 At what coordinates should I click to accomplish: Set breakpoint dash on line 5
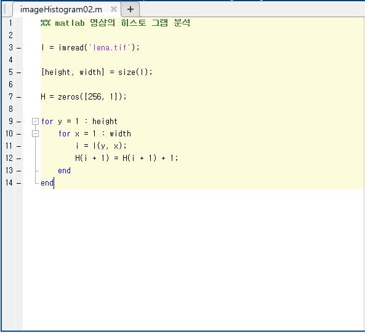click(19, 73)
